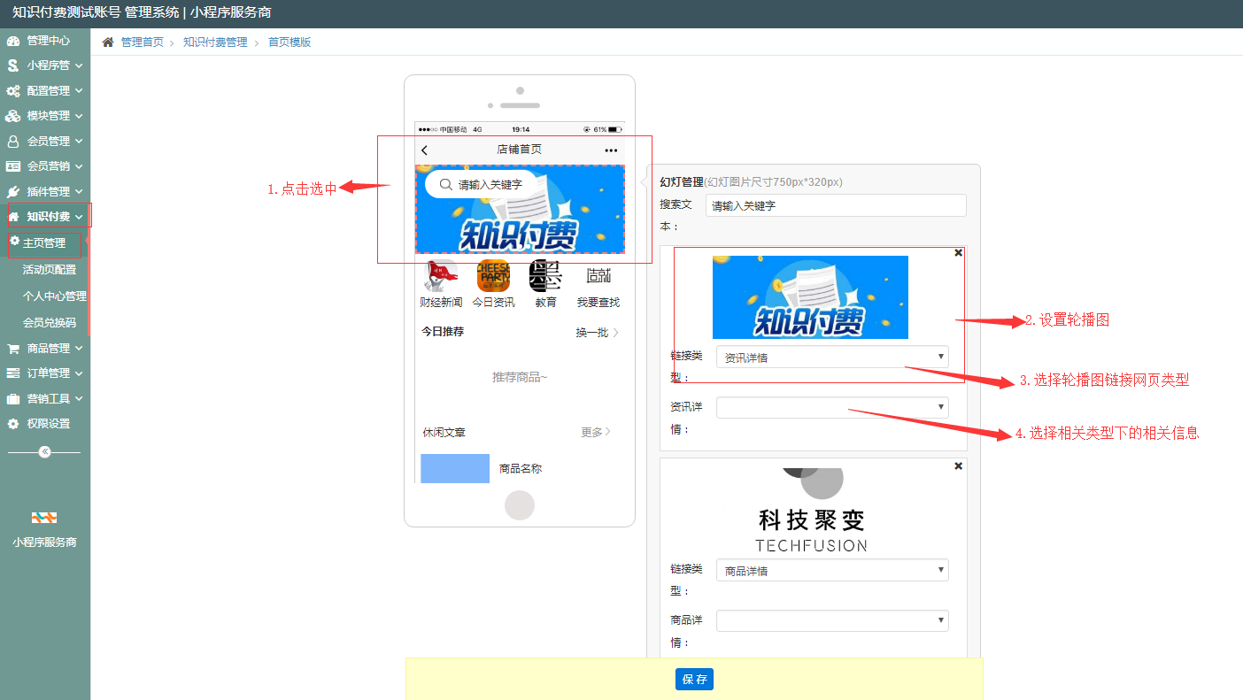
Task: Click the 教育 category icon
Action: pyautogui.click(x=545, y=276)
